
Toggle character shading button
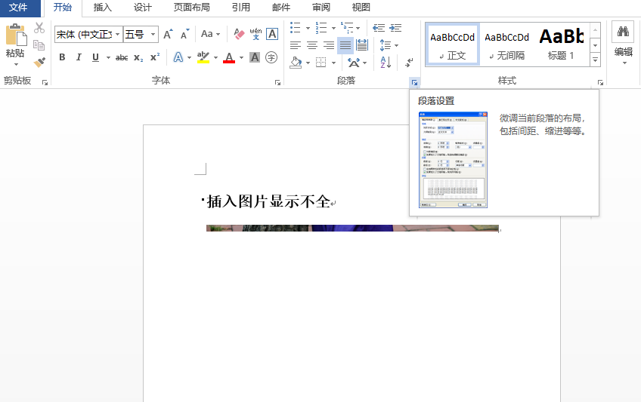(x=255, y=57)
